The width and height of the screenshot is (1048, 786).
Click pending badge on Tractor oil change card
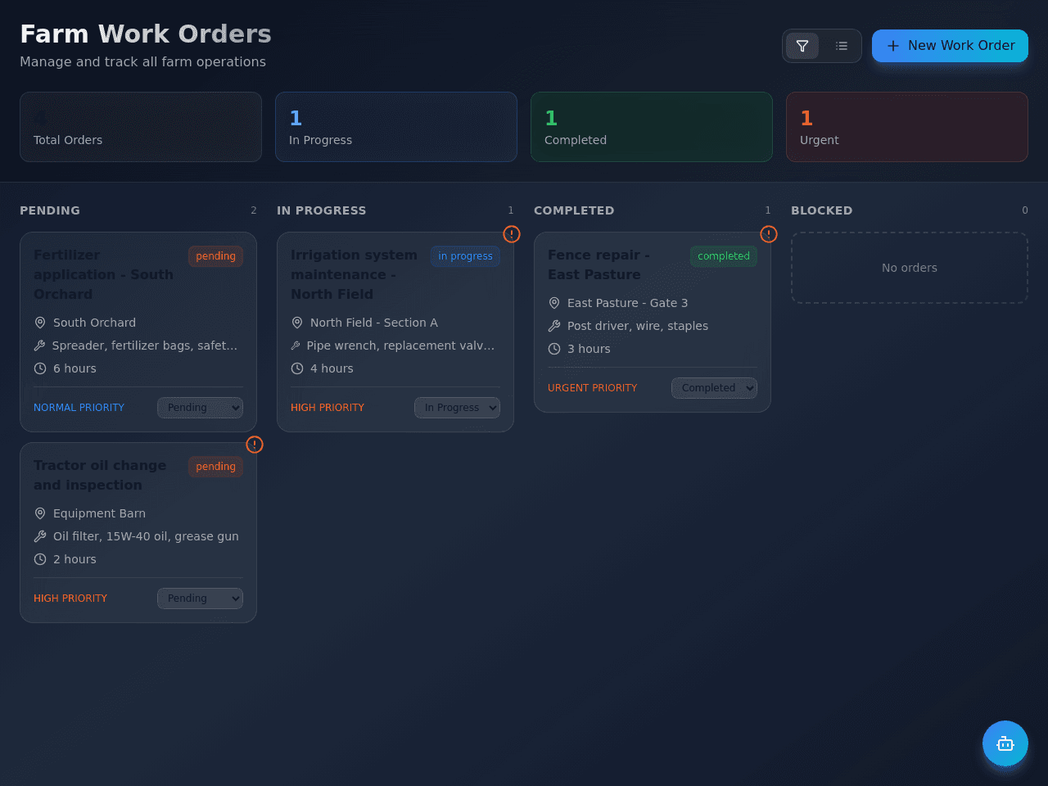point(215,467)
